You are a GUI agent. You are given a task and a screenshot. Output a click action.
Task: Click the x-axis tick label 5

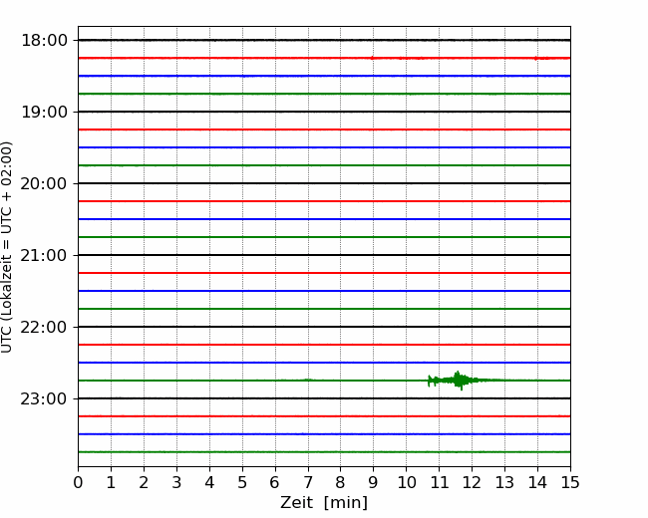[242, 482]
